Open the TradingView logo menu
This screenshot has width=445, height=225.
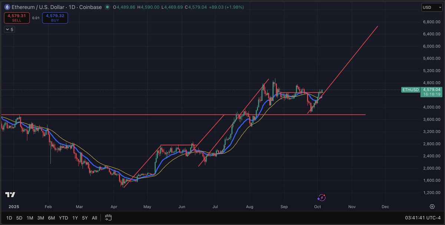tap(10, 195)
